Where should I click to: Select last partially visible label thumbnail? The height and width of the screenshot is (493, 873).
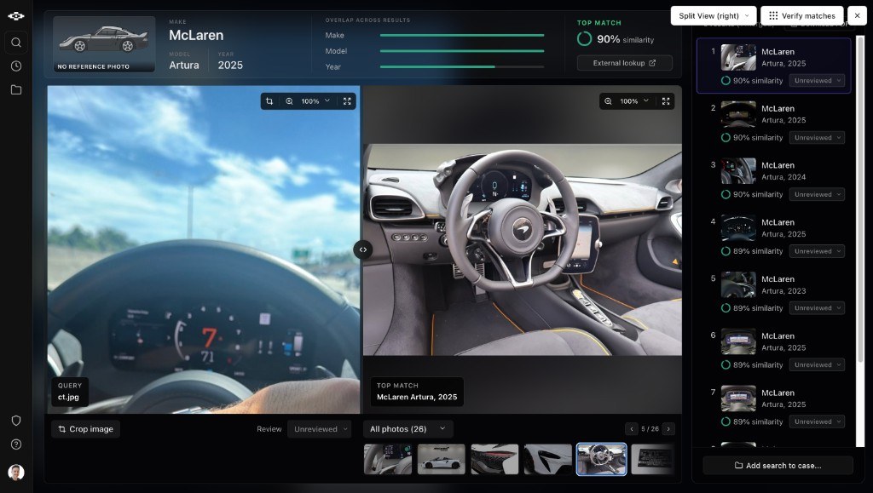pyautogui.click(x=652, y=459)
